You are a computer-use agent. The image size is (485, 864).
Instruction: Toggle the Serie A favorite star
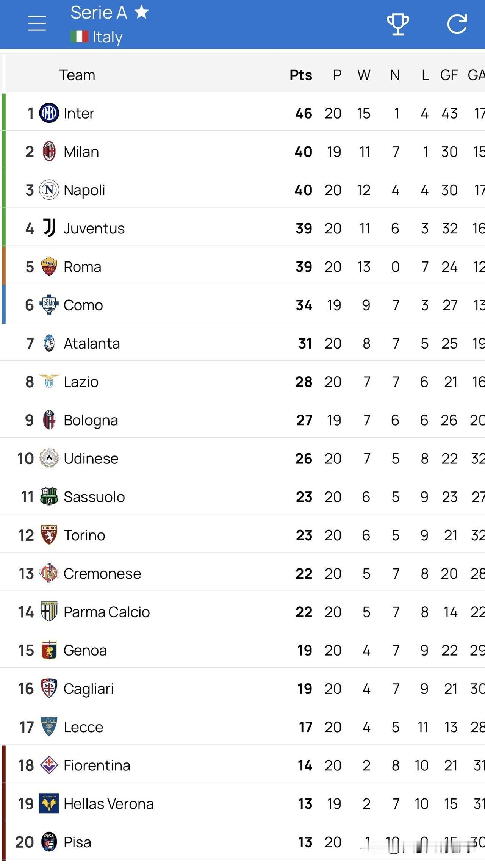pyautogui.click(x=142, y=12)
